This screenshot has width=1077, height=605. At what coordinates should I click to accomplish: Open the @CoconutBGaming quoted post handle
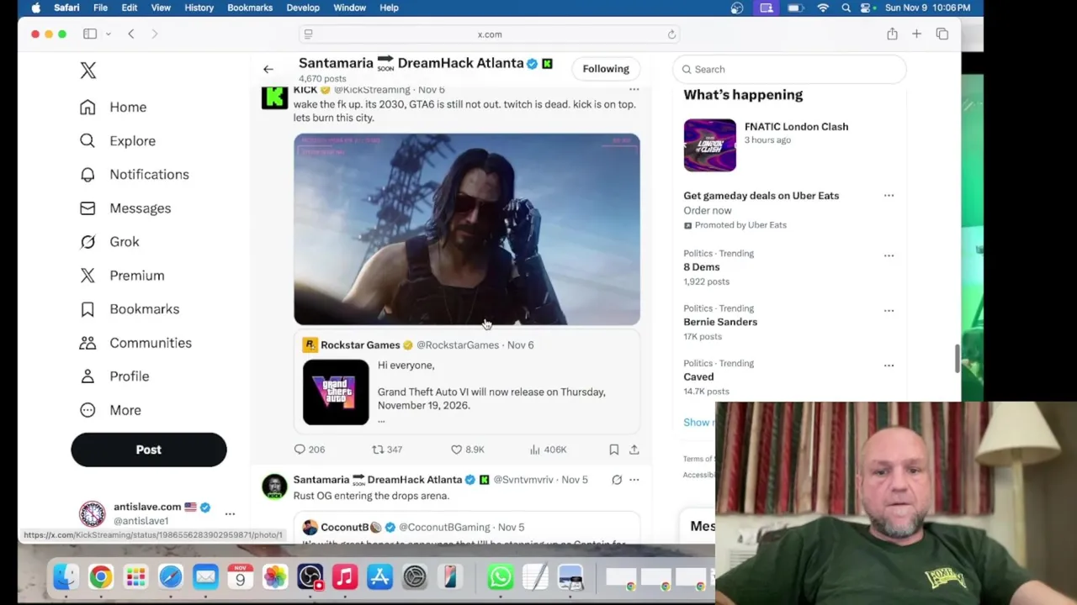pyautogui.click(x=444, y=528)
